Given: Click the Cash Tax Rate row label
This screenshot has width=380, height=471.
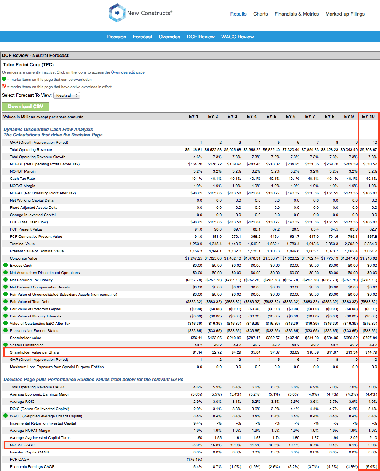Looking at the screenshot, I should click(22, 178).
